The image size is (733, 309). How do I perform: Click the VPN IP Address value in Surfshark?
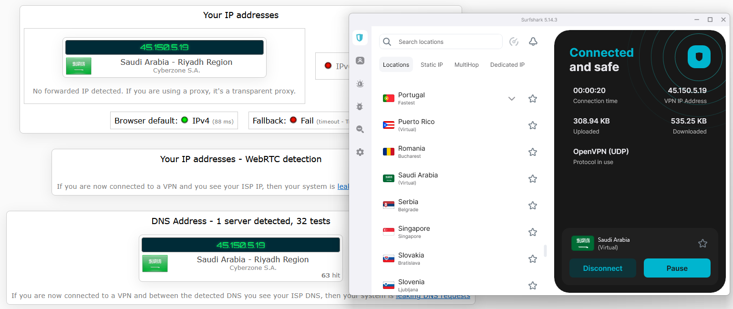click(x=687, y=90)
